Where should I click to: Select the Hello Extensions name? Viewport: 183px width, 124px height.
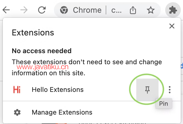click(x=58, y=90)
